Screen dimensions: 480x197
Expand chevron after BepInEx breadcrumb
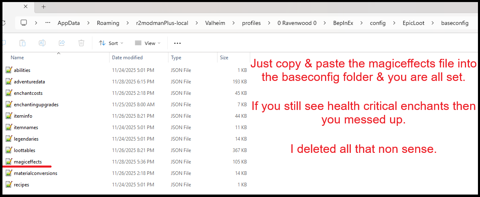(362, 23)
